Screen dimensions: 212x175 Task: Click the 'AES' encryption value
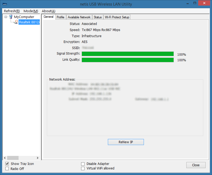pos(85,42)
